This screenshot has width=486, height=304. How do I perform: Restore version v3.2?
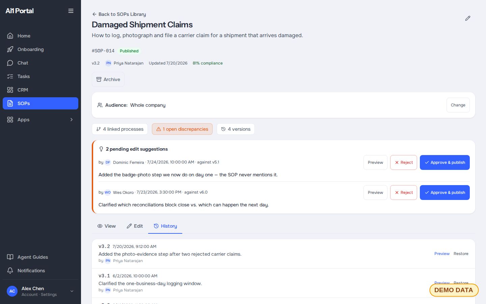[x=461, y=254]
